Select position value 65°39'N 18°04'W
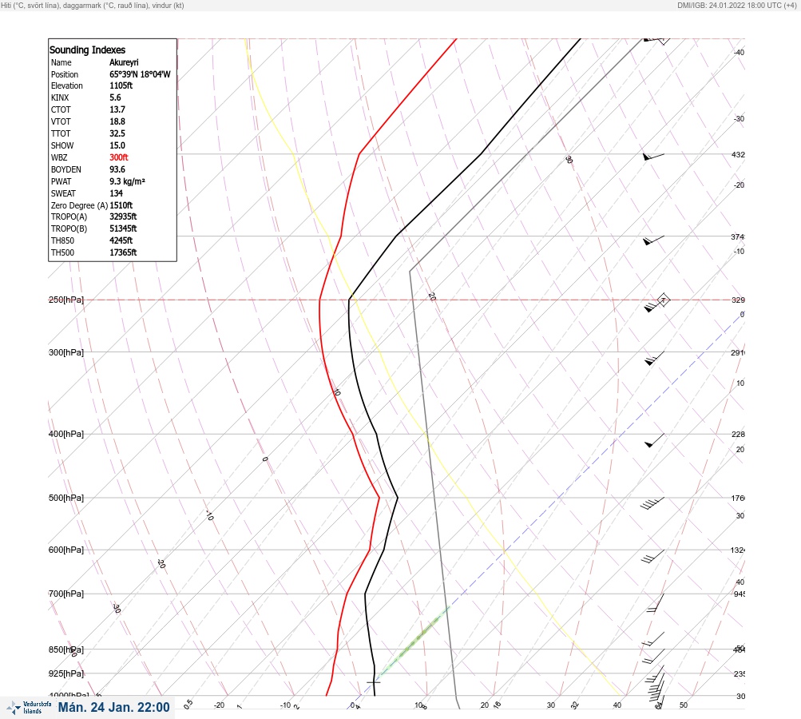This screenshot has height=719, width=801. [x=140, y=74]
